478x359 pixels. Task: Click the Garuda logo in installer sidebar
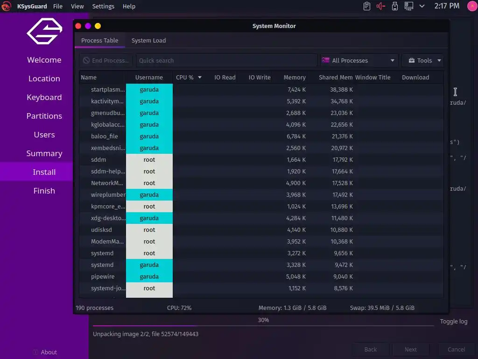[x=44, y=31]
